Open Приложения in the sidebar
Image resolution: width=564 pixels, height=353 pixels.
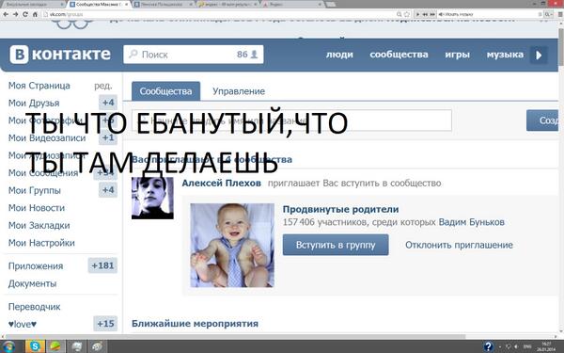tap(36, 266)
